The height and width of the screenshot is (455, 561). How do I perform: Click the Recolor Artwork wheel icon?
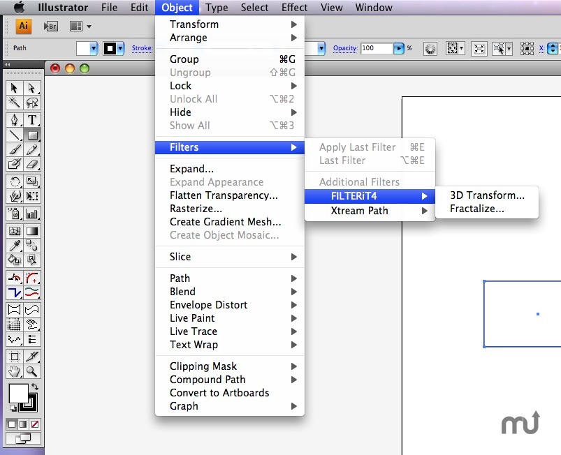point(430,48)
